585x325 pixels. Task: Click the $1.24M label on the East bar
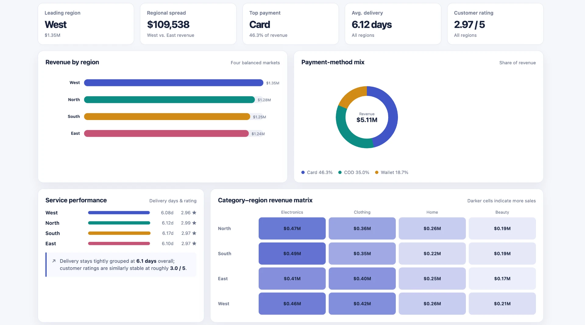[x=258, y=134]
